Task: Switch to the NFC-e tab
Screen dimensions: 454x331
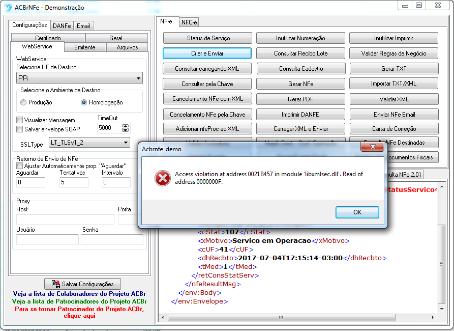Action: click(189, 22)
